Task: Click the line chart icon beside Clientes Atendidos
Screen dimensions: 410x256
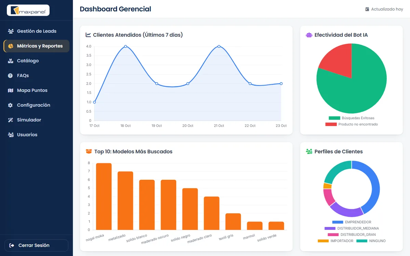Action: (88, 35)
